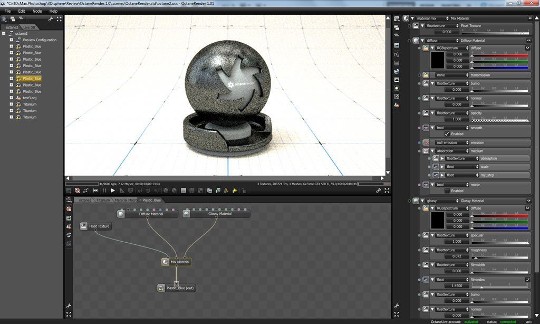540x324 pixels.
Task: Select the Diffuse Material node in graph
Action: click(148, 214)
